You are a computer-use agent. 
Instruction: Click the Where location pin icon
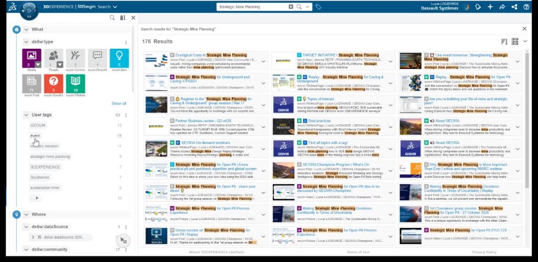click(x=16, y=214)
